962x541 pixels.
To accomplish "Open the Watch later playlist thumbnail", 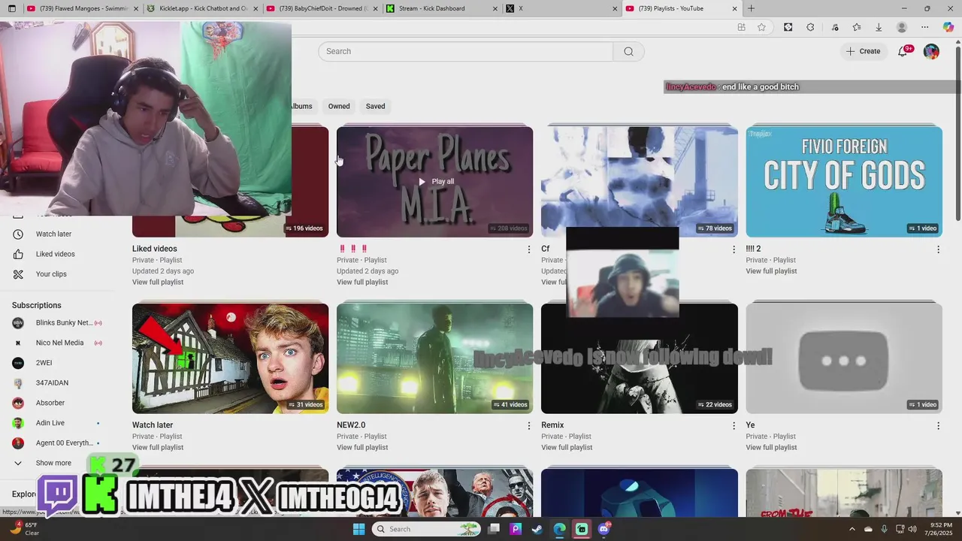I will (x=230, y=358).
